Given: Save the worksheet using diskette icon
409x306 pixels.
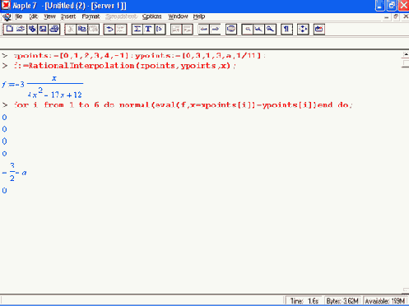Looking at the screenshot, I should pyautogui.click(x=43, y=29).
